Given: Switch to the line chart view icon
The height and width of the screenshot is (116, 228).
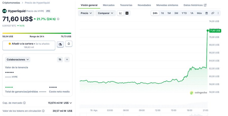Looking at the screenshot, I should point(121,13).
